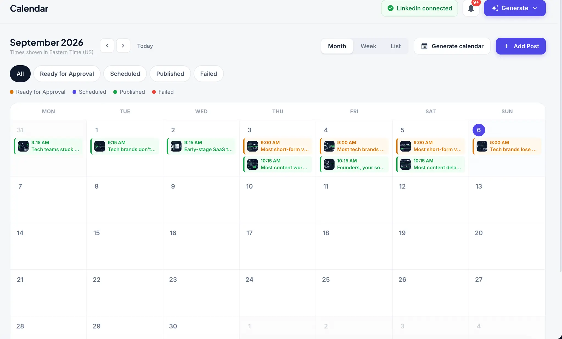
Task: Click the LinkedIn connected status badge
Action: point(419,8)
